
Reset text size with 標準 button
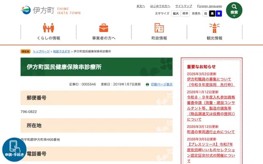click(x=185, y=14)
